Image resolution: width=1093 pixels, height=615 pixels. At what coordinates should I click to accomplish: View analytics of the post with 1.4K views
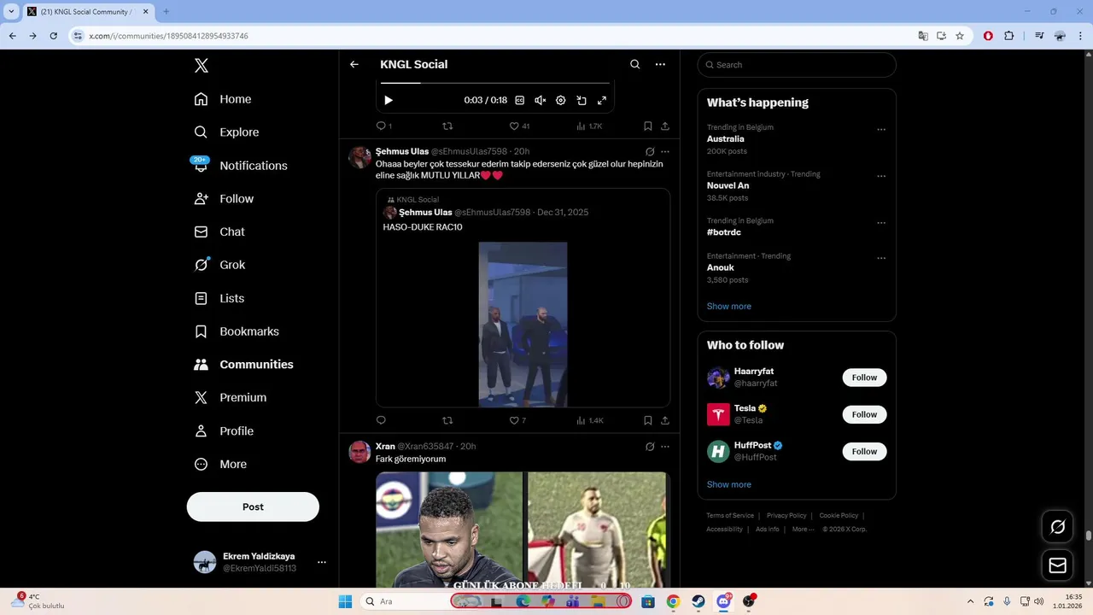(x=590, y=420)
